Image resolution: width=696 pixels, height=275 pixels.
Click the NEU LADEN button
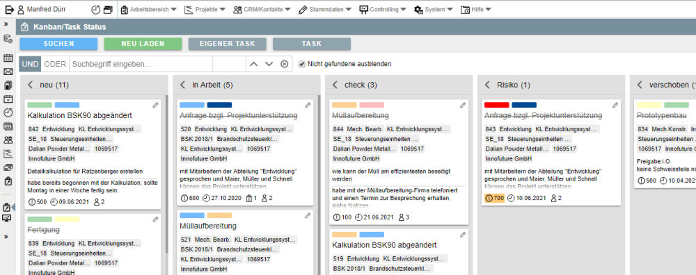coord(143,44)
